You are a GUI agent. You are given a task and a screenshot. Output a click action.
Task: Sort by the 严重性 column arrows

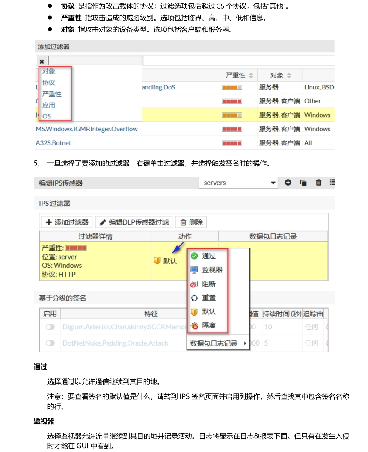point(251,76)
